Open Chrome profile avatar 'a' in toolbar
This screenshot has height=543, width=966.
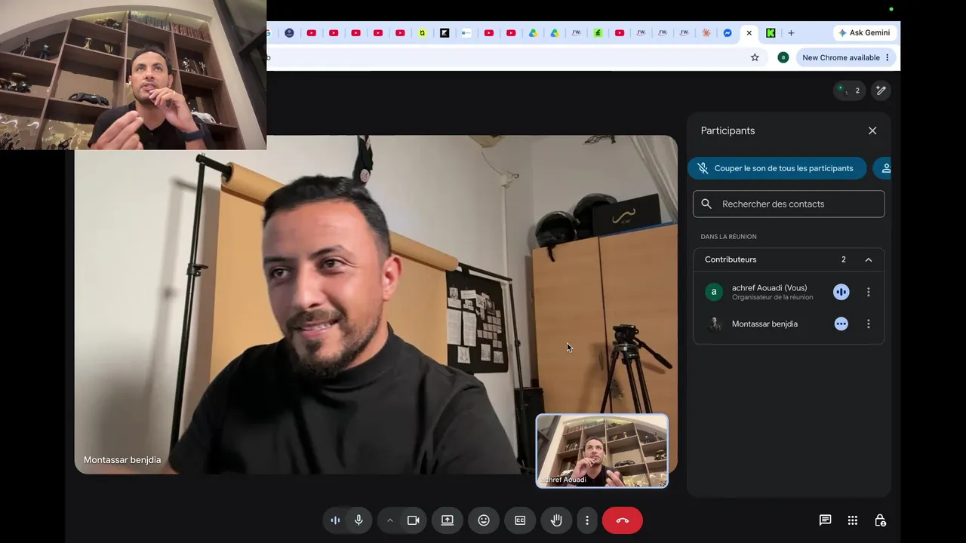point(783,57)
